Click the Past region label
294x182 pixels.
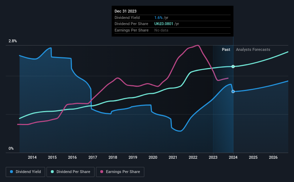pyautogui.click(x=226, y=49)
